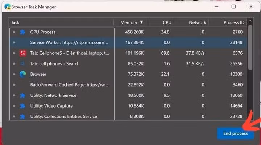Close the Browser Task Manager window
This screenshot has height=145, width=261.
click(251, 7)
